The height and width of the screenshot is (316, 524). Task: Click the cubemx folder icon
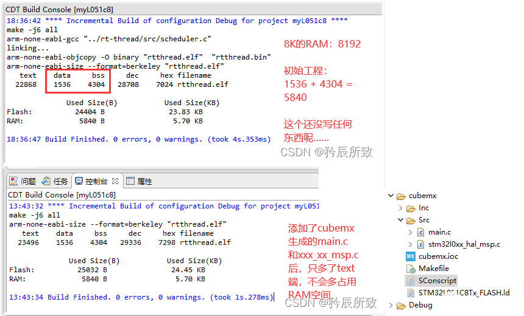(401, 196)
